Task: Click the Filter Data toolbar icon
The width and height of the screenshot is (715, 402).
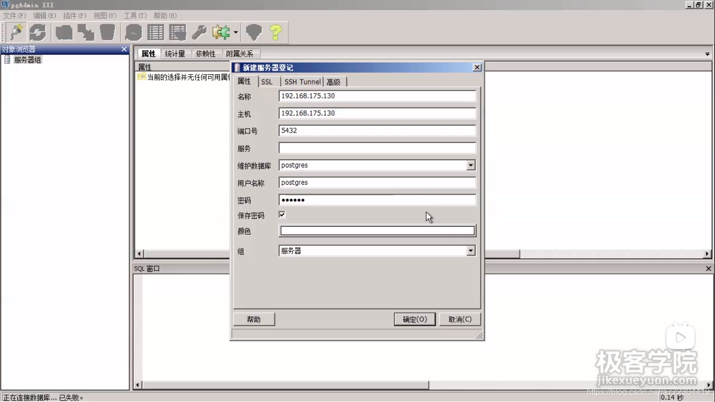Action: (177, 32)
